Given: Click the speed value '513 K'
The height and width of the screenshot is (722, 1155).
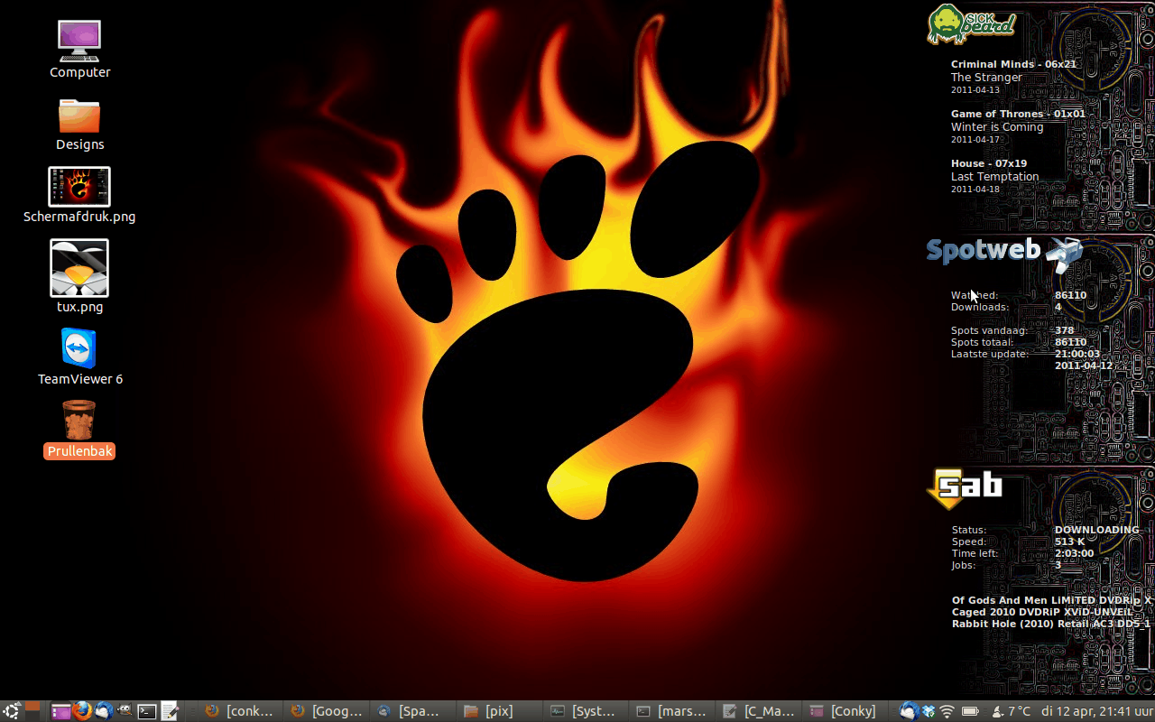Looking at the screenshot, I should coord(1069,541).
